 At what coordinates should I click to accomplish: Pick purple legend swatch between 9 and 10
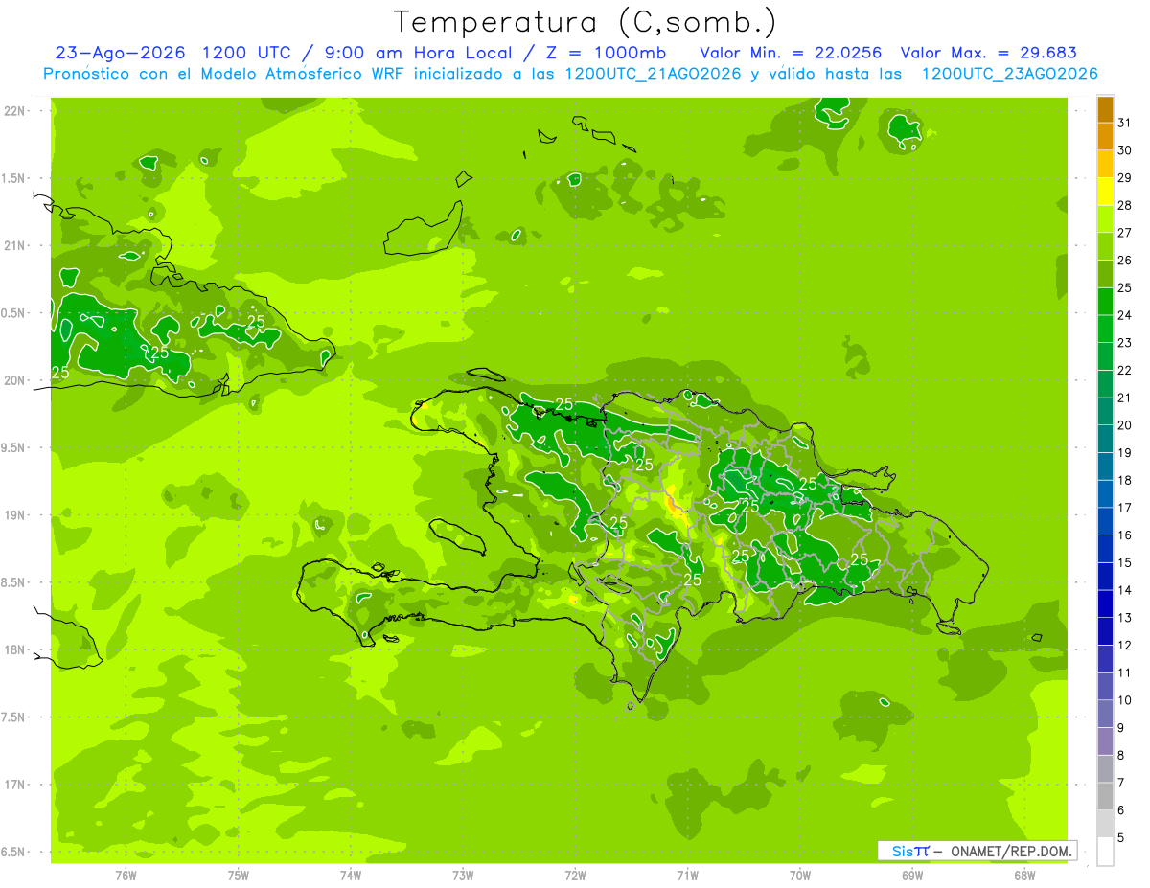(x=1105, y=714)
